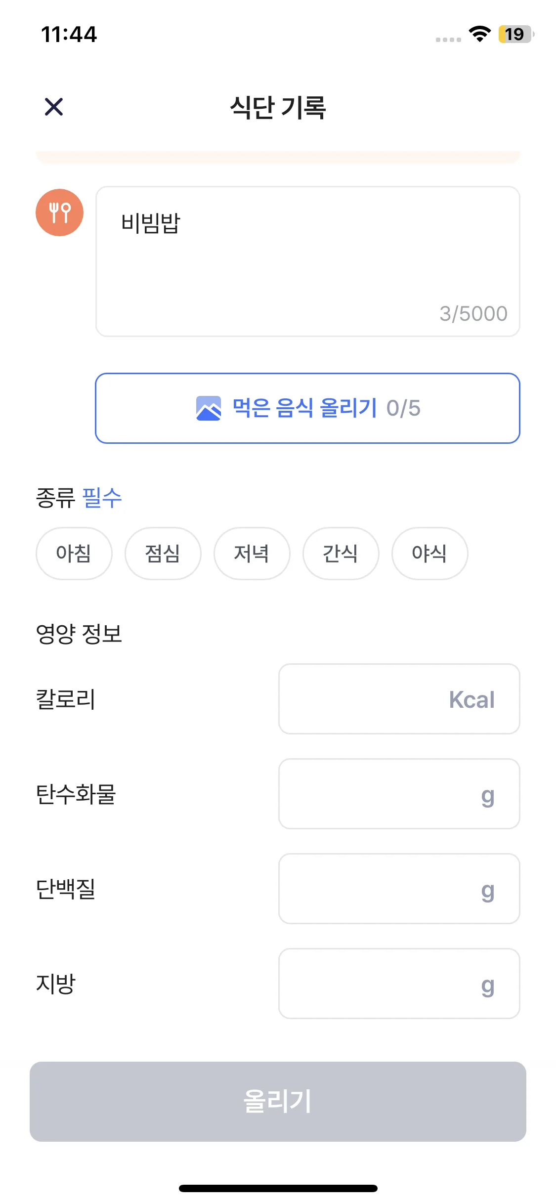
Task: Tap the 11:44 clock in status bar
Action: click(x=69, y=34)
